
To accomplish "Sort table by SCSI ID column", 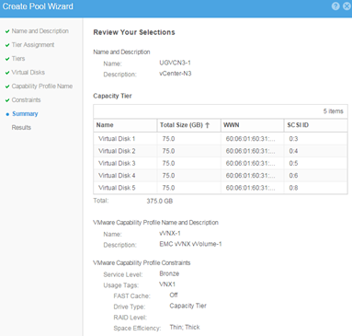I will click(315, 125).
